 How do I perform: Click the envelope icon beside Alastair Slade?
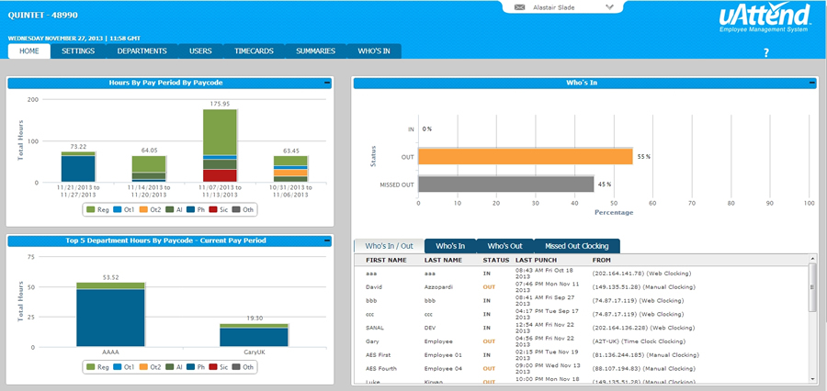pos(519,6)
